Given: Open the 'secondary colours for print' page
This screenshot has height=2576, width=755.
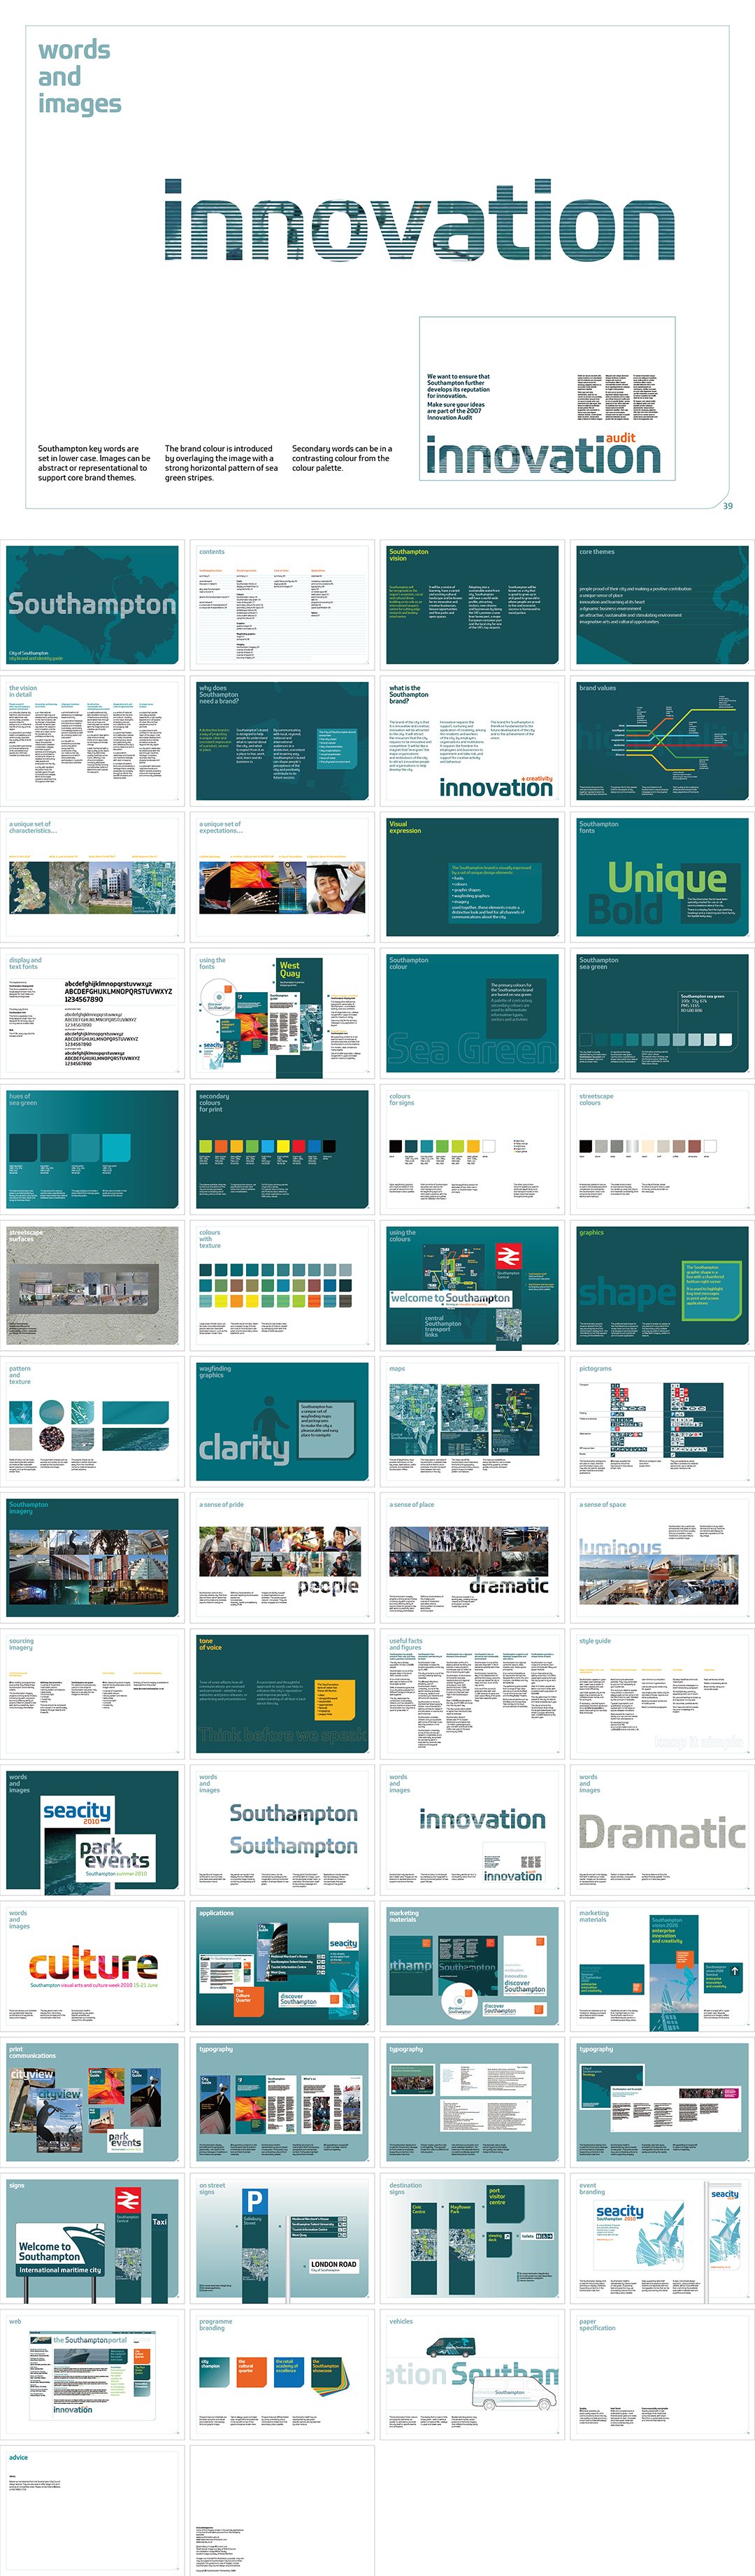Looking at the screenshot, I should (282, 1149).
